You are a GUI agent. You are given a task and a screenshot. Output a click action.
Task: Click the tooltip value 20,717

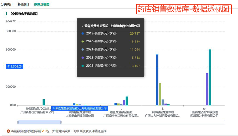pyautogui.click(x=135, y=34)
